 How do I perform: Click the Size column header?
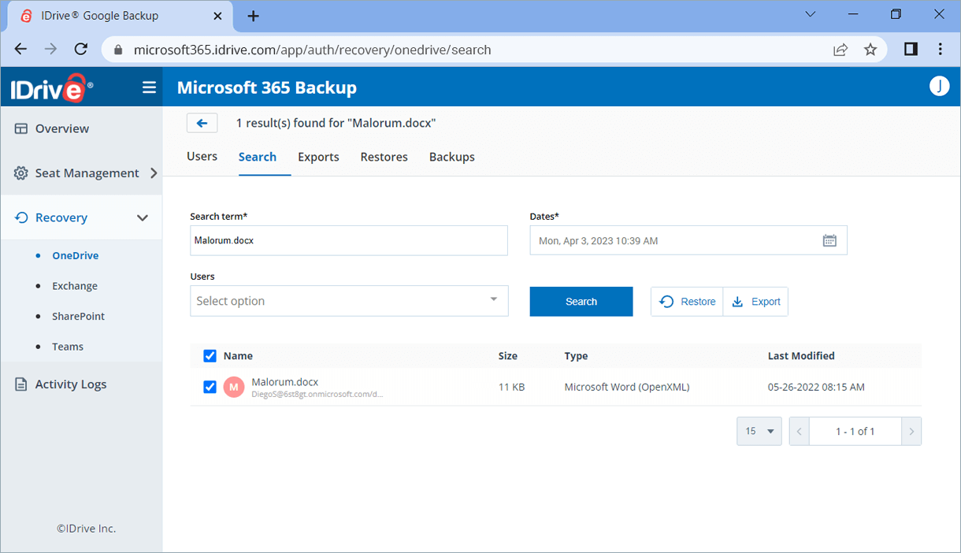coord(508,356)
